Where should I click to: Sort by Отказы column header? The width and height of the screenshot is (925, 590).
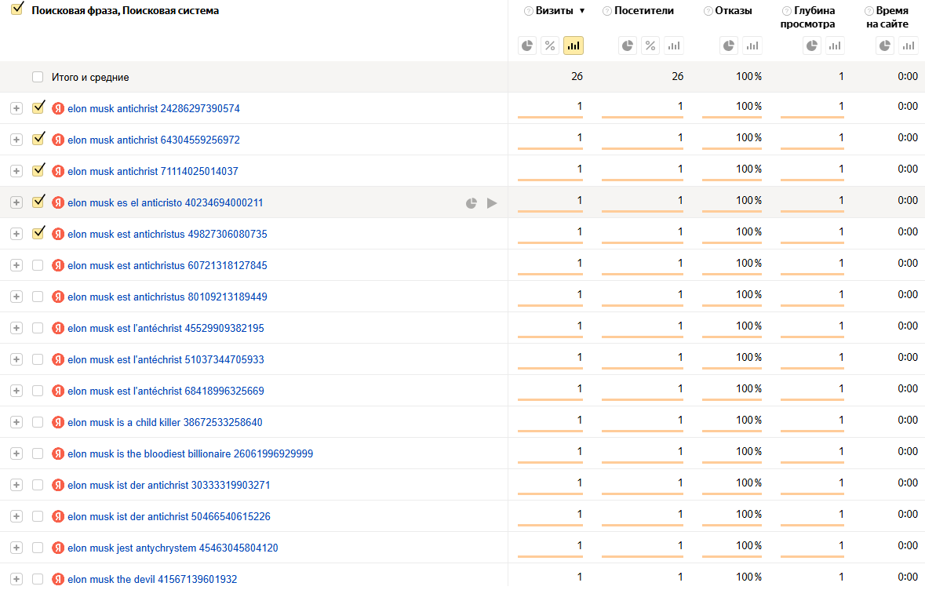point(734,11)
